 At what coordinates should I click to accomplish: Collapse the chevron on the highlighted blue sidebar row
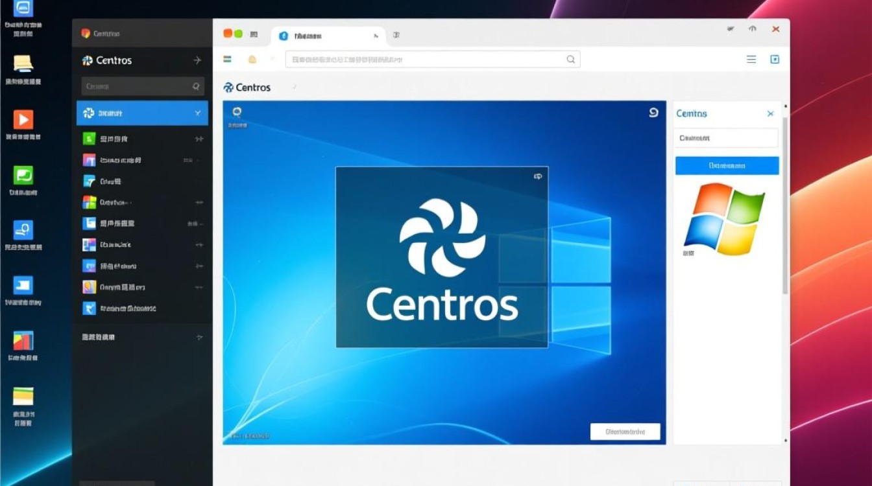(198, 113)
